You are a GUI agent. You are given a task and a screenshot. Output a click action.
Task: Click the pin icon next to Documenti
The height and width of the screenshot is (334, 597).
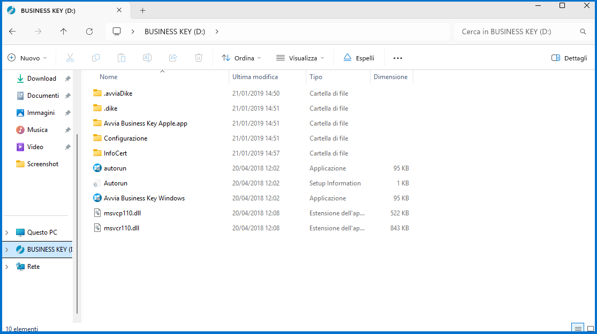point(68,96)
